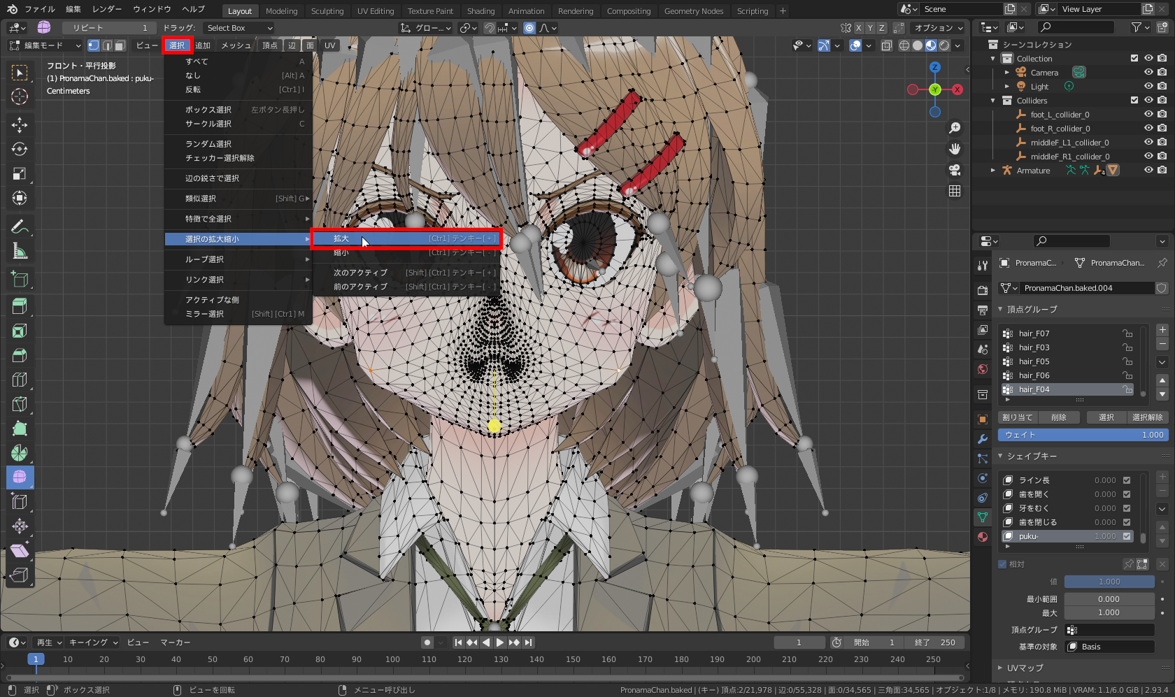Screen dimensions: 1175x697
Task: Adjust the ウェイト weight slider
Action: [1083, 435]
